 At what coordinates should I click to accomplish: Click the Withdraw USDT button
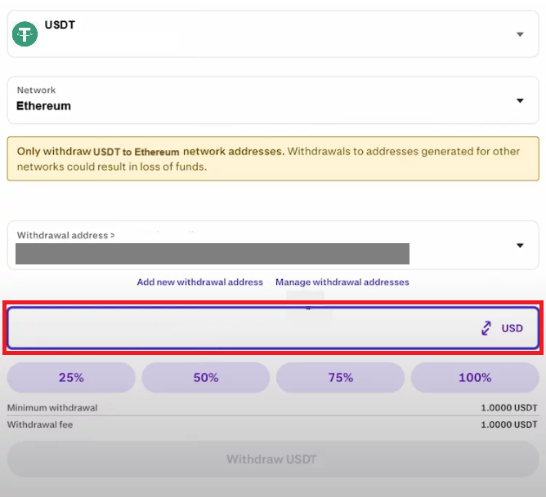(x=273, y=459)
